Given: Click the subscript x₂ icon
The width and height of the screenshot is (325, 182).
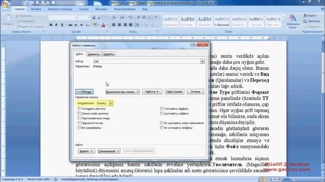Looking at the screenshot, I should [x=76, y=25].
